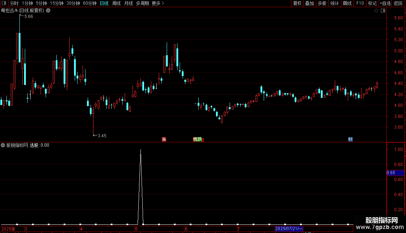Switch to 月线 monthly chart
Viewport: 406px width, 233px height.
click(x=128, y=3)
